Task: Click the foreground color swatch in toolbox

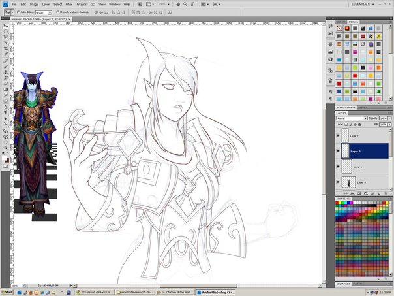Action: pos(5,158)
